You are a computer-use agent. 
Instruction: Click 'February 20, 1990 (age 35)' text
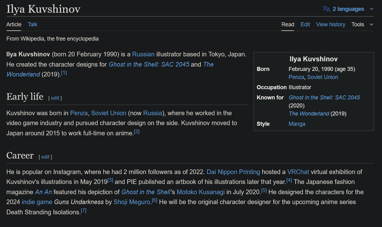(322, 69)
